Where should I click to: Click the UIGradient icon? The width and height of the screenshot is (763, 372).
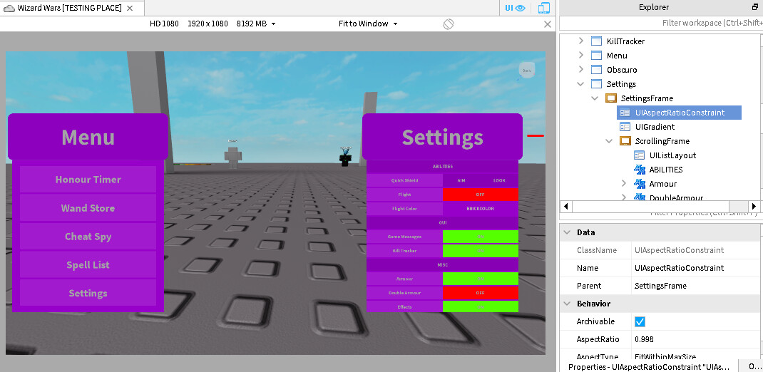coord(625,127)
